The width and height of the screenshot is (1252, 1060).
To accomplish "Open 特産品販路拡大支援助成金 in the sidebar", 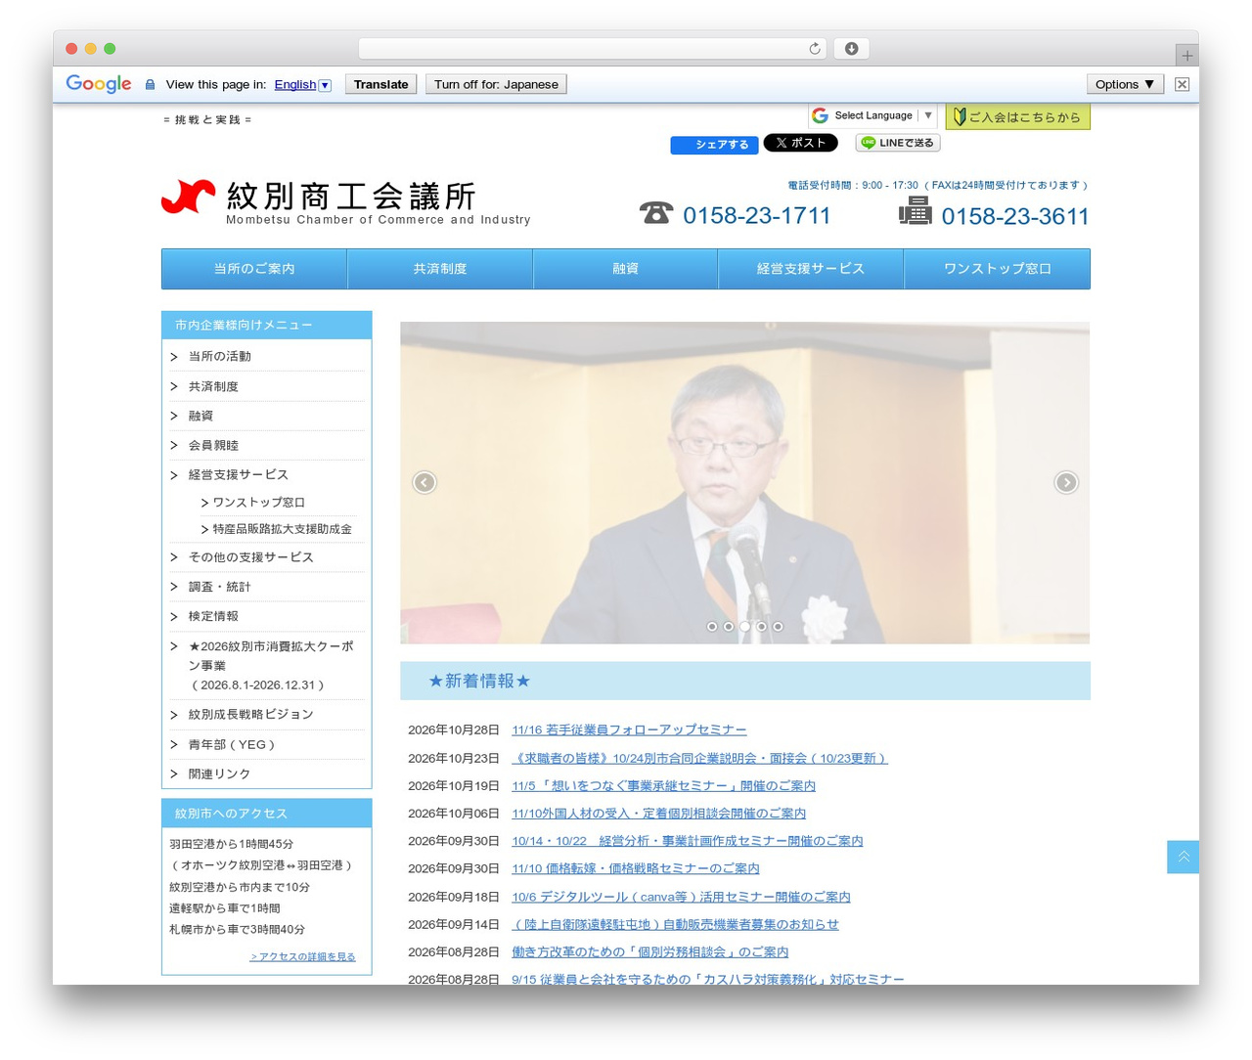I will [x=282, y=529].
